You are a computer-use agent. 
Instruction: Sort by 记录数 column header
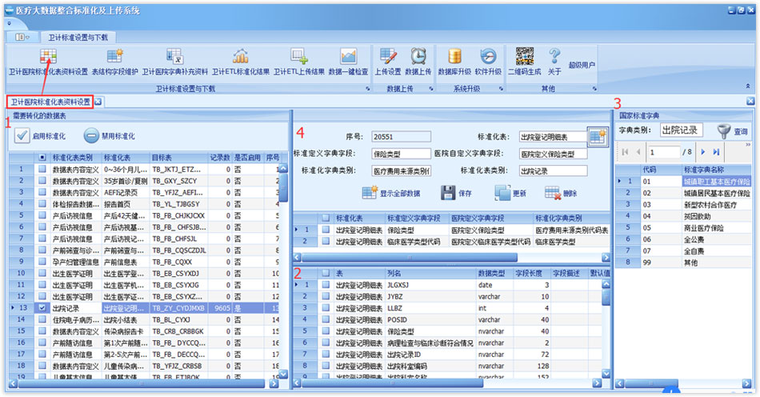pyautogui.click(x=219, y=158)
